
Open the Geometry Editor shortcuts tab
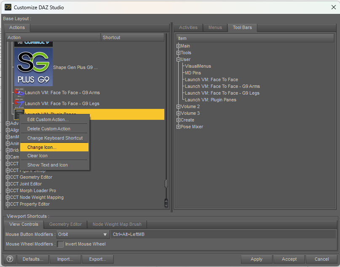point(65,224)
